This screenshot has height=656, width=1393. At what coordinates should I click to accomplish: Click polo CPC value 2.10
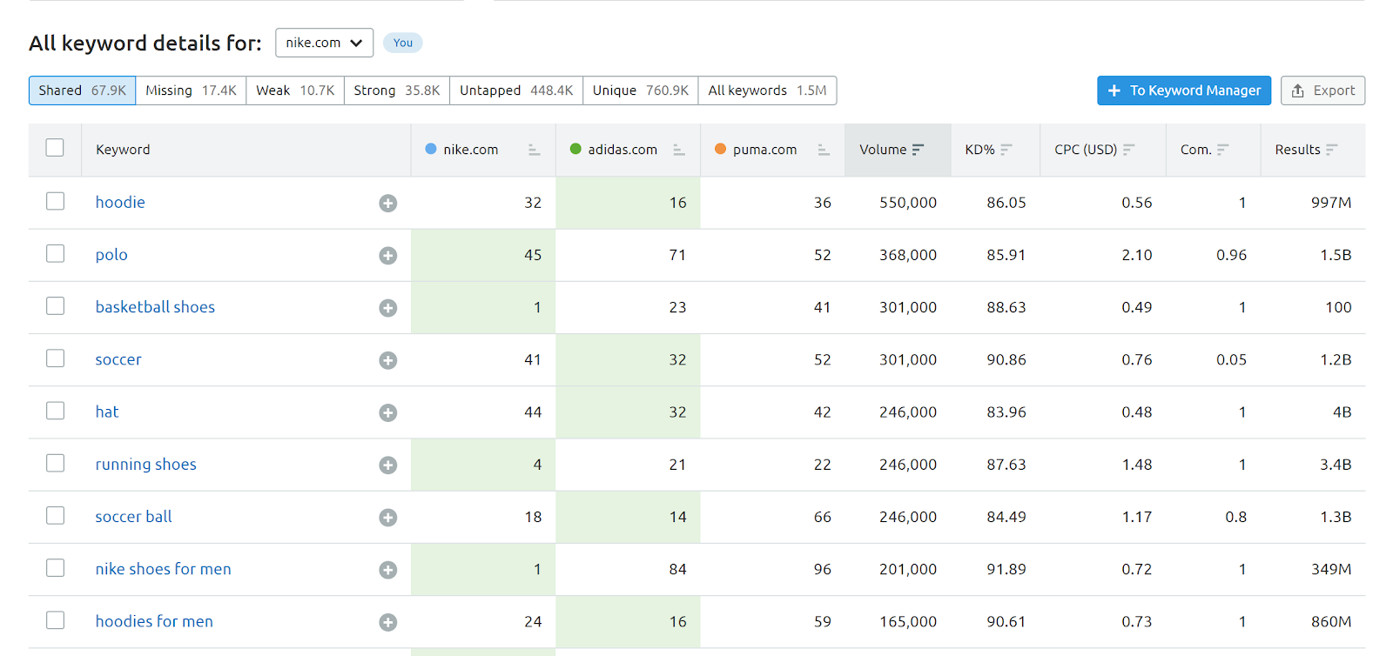[1137, 255]
